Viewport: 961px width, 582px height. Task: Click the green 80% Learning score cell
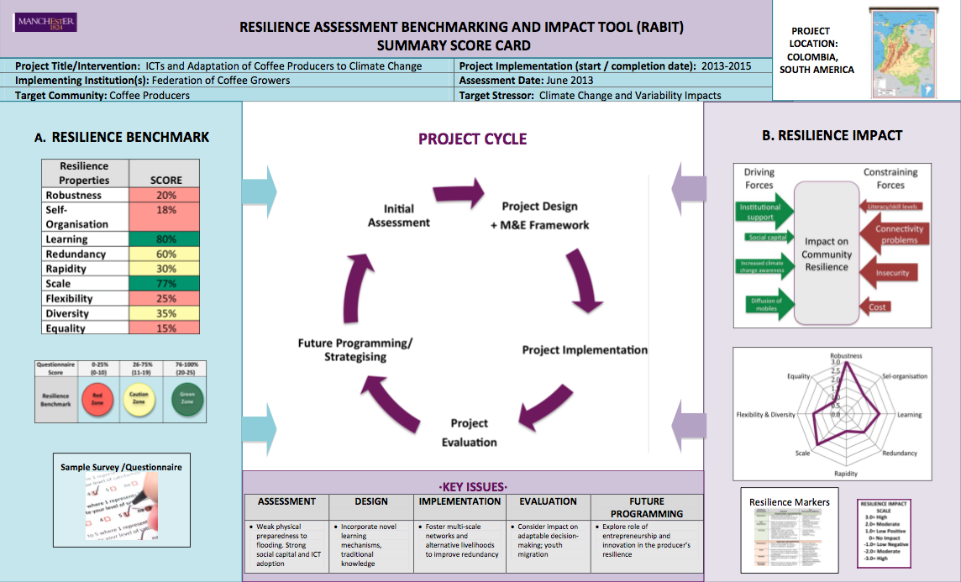pos(165,239)
